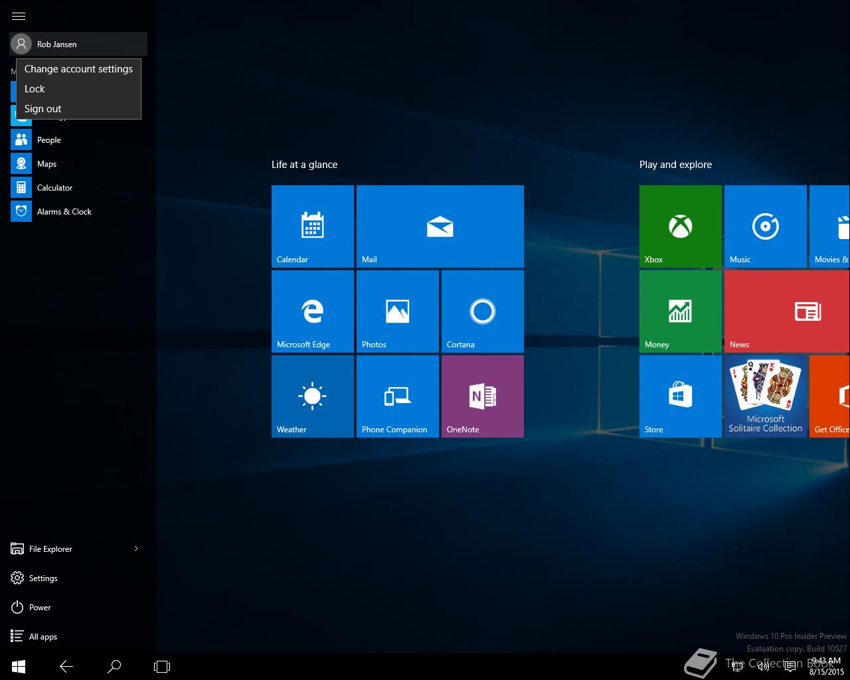Open People app from list
Viewport: 850px width, 680px height.
(78, 140)
